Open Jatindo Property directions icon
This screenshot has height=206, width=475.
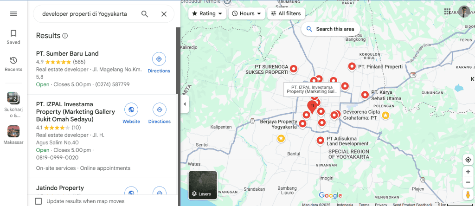pyautogui.click(x=160, y=191)
